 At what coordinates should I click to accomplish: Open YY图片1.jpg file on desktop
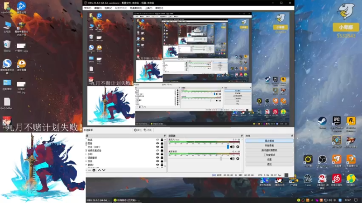[x=21, y=47]
